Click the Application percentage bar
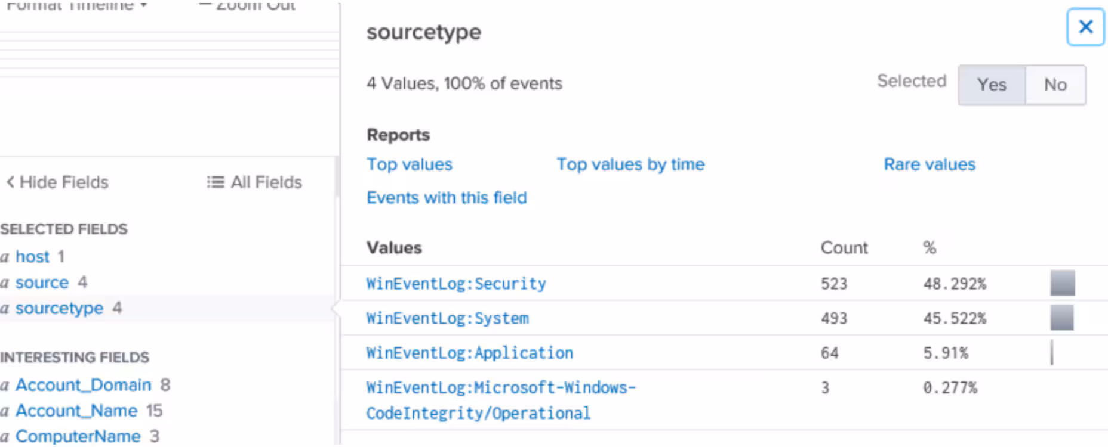The image size is (1108, 447). [1052, 352]
